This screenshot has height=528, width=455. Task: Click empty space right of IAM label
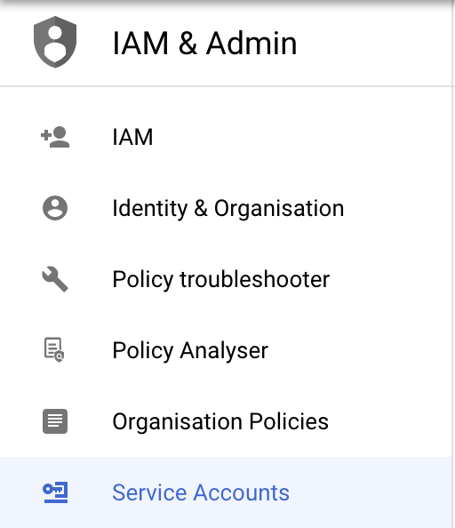pos(303,137)
